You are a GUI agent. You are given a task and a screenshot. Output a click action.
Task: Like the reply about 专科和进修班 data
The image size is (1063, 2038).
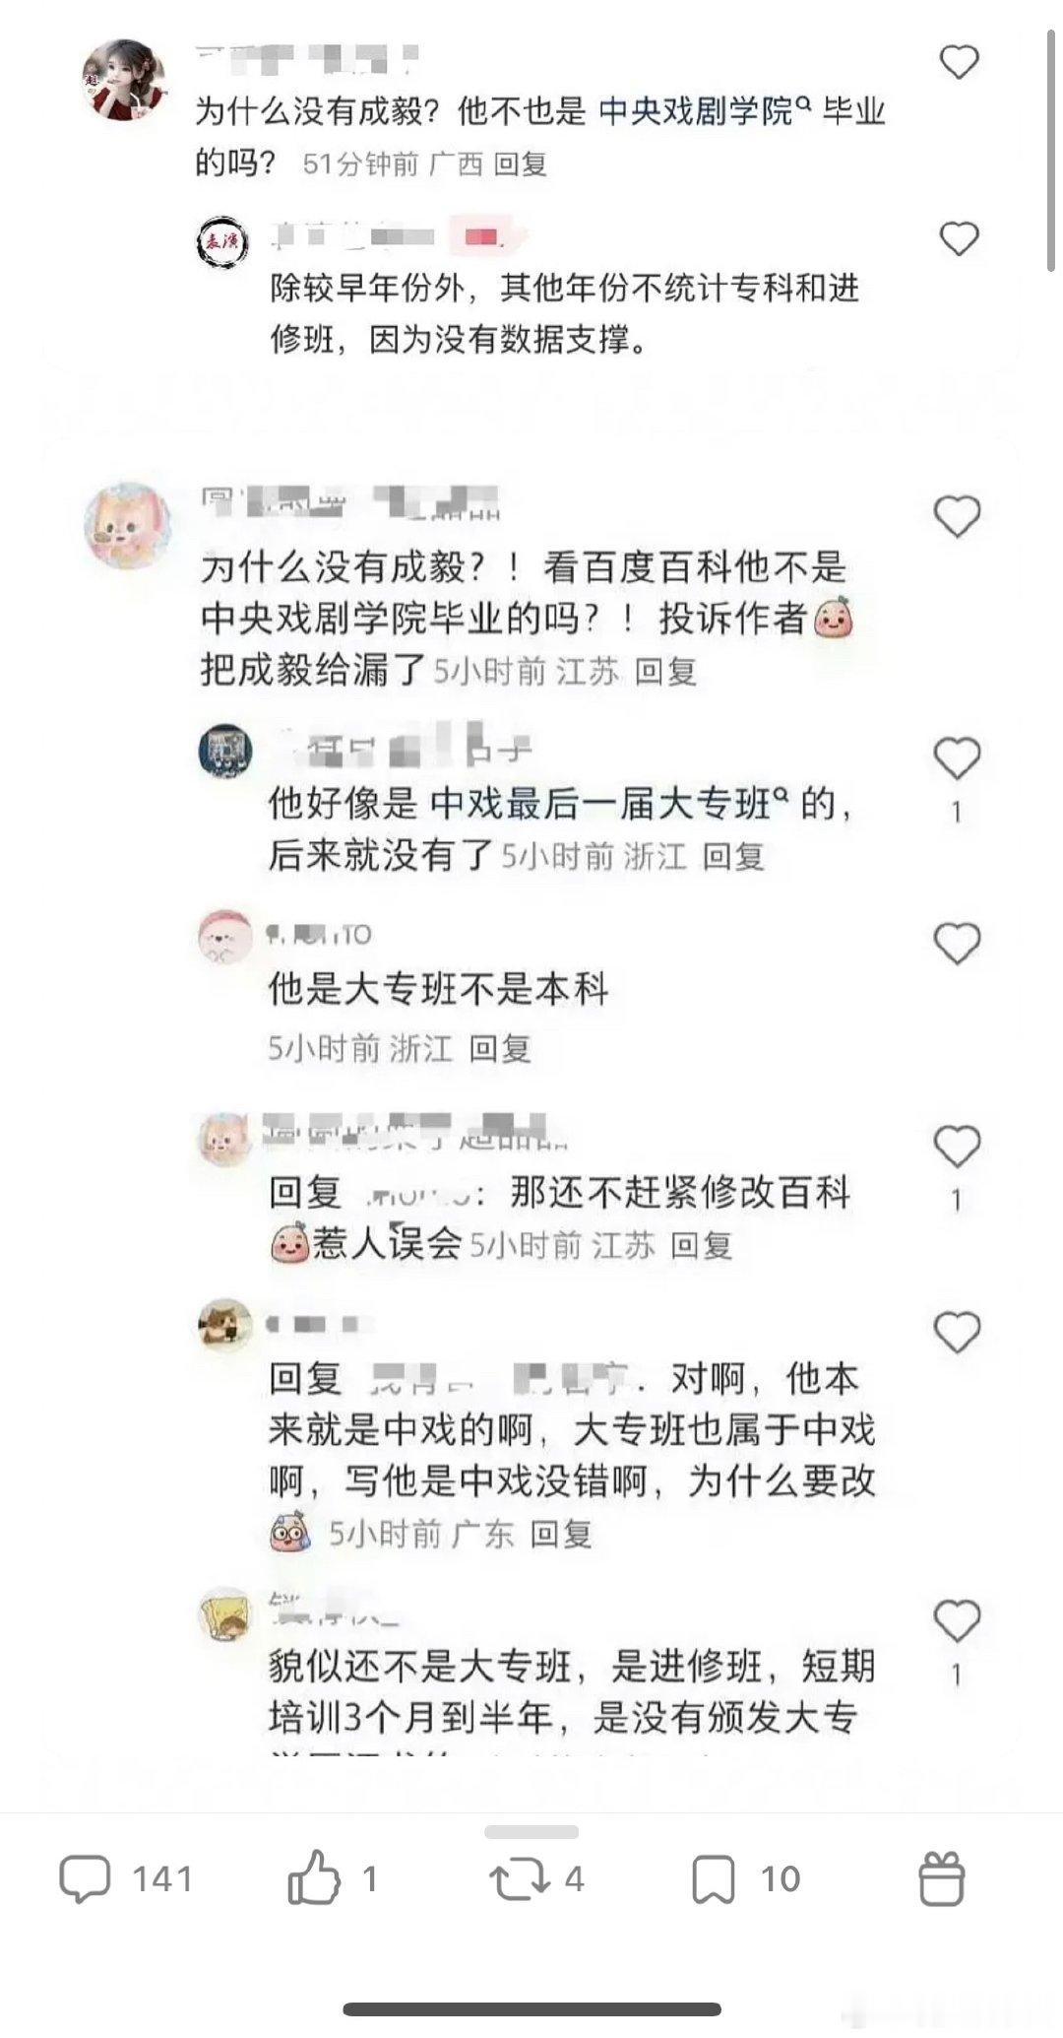(959, 239)
